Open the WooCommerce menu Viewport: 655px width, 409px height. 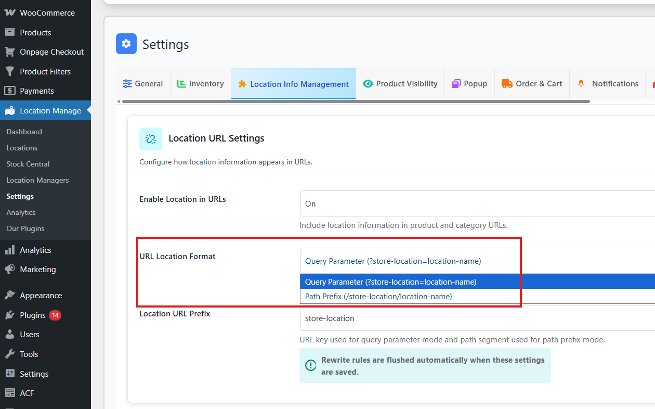45,12
